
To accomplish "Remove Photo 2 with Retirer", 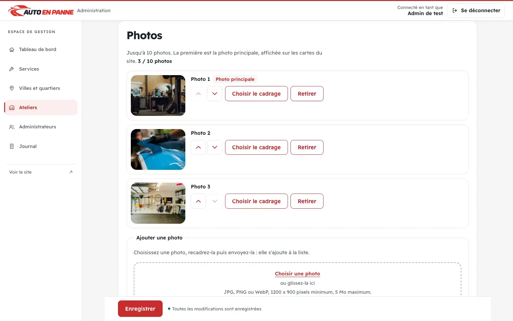I will tap(307, 147).
